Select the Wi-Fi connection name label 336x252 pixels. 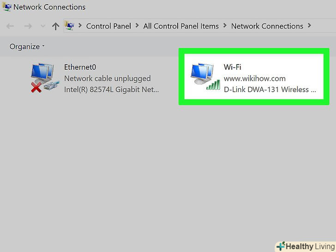[233, 67]
